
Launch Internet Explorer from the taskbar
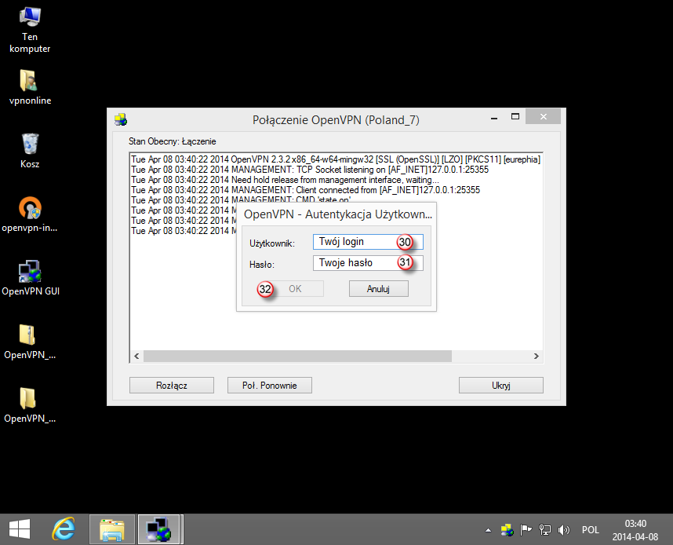64,529
